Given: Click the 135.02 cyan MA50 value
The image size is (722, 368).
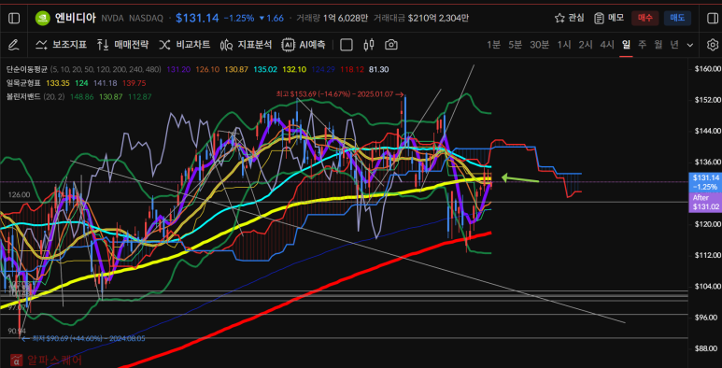Looking at the screenshot, I should click(266, 69).
